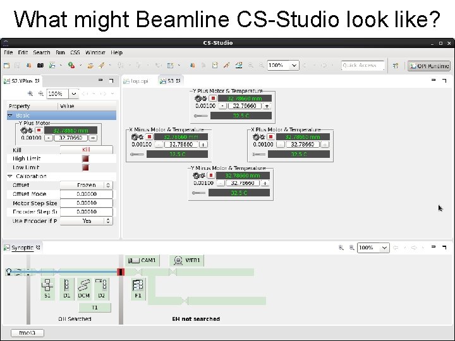
Task: Click Y Minus Motor minus step button
Action: pos(221,183)
